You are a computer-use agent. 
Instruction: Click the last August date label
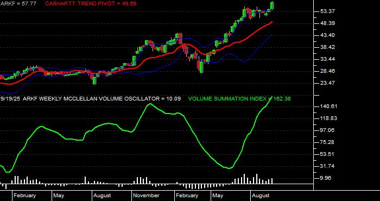261,196
